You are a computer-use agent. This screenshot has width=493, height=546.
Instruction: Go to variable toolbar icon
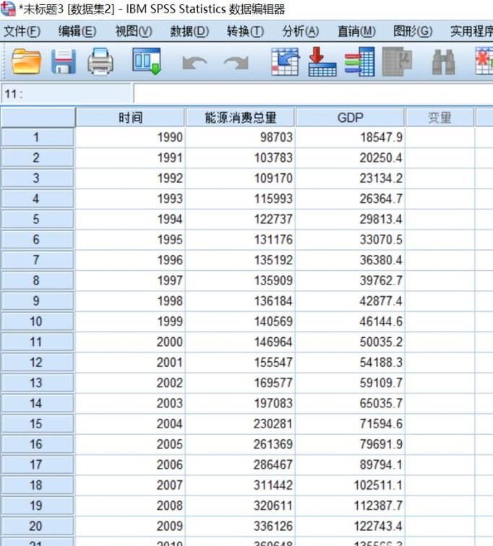(322, 61)
